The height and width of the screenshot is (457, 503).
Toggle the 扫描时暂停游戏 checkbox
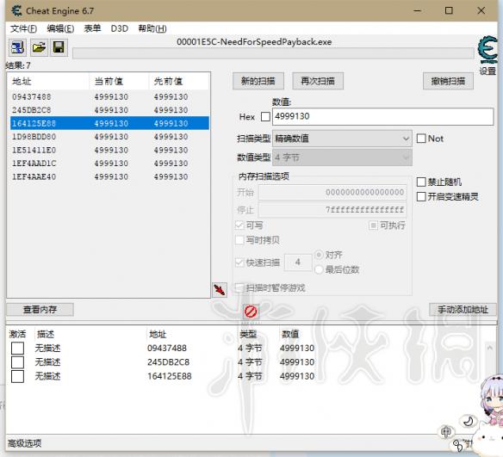239,287
